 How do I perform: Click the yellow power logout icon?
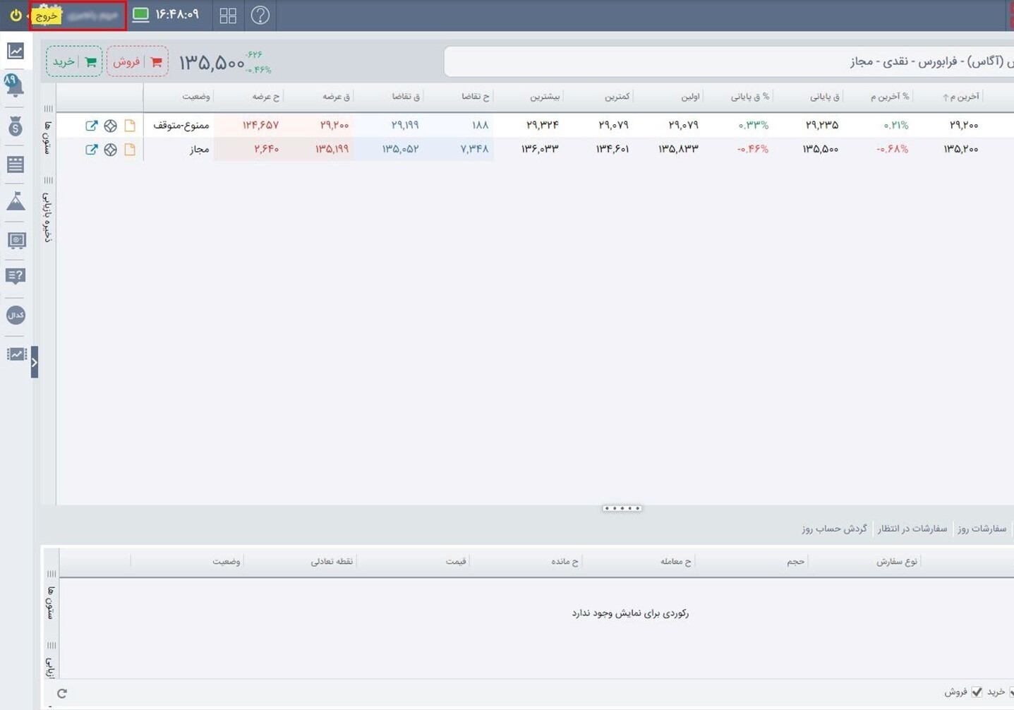tap(16, 15)
